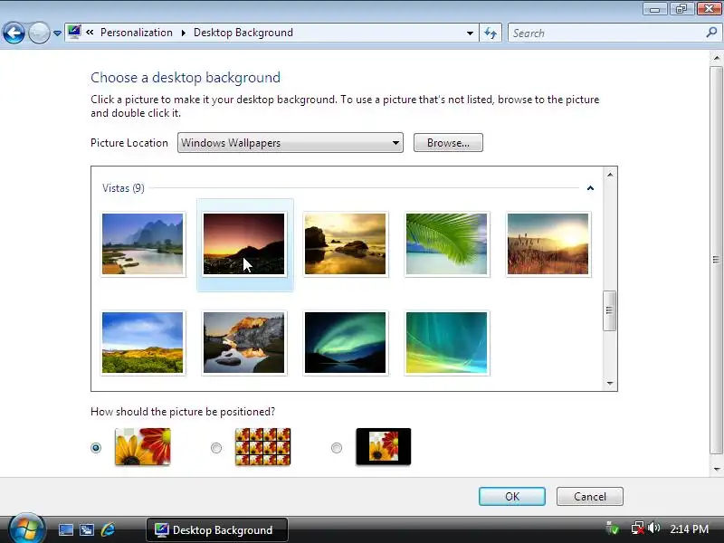Select the golden rocky beach wallpaper

point(346,243)
